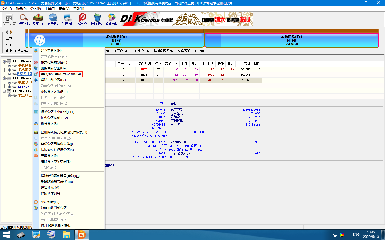This screenshot has width=385, height=240.
Task: Choose 隐藏/取消隐藏 当前分区(F4) from context menu
Action: coord(61,74)
